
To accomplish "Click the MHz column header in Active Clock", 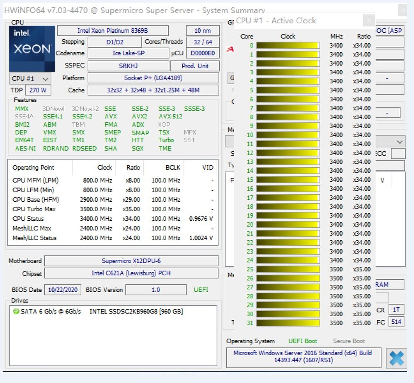I will coord(337,36).
